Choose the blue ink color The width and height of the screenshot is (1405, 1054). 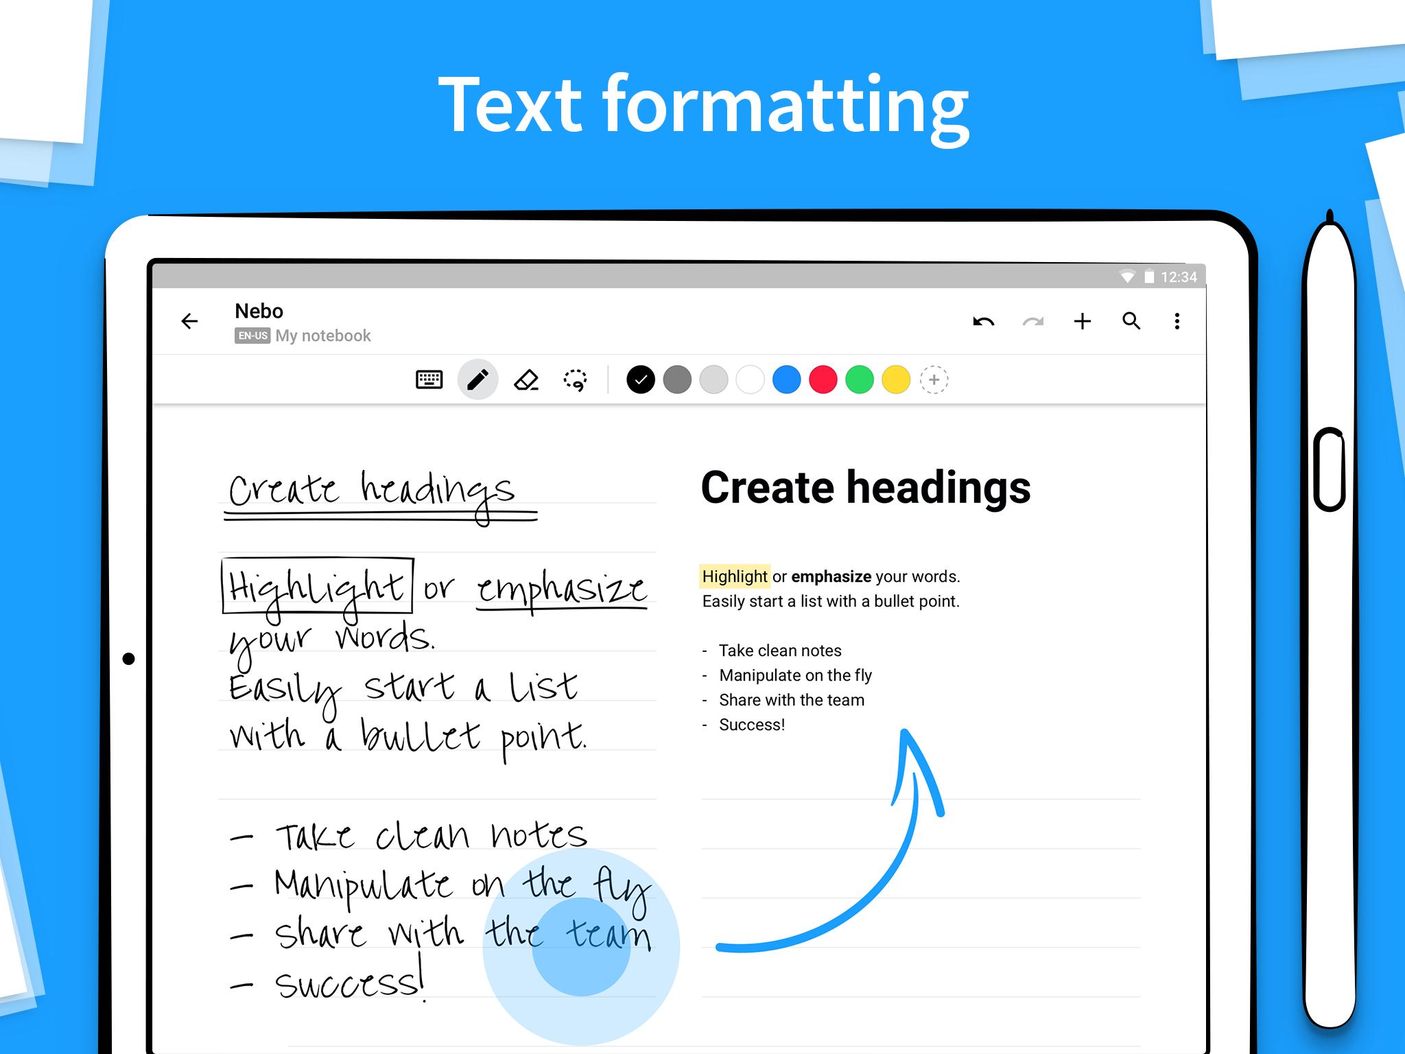tap(786, 379)
